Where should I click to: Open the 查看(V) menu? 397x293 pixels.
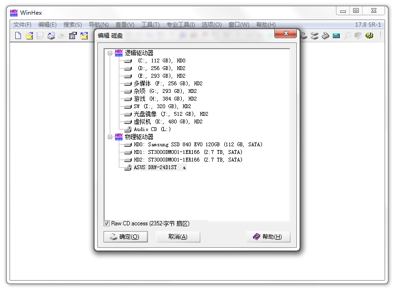pos(125,25)
